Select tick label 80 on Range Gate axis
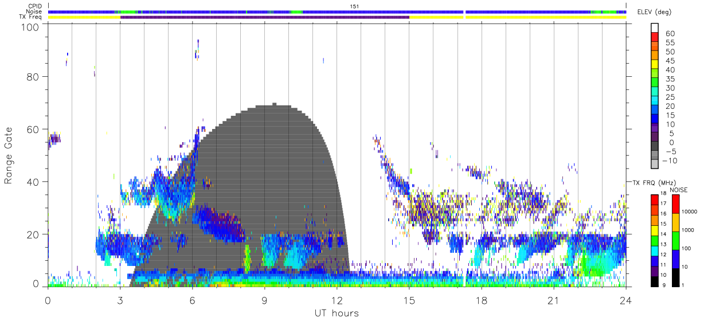 point(33,77)
